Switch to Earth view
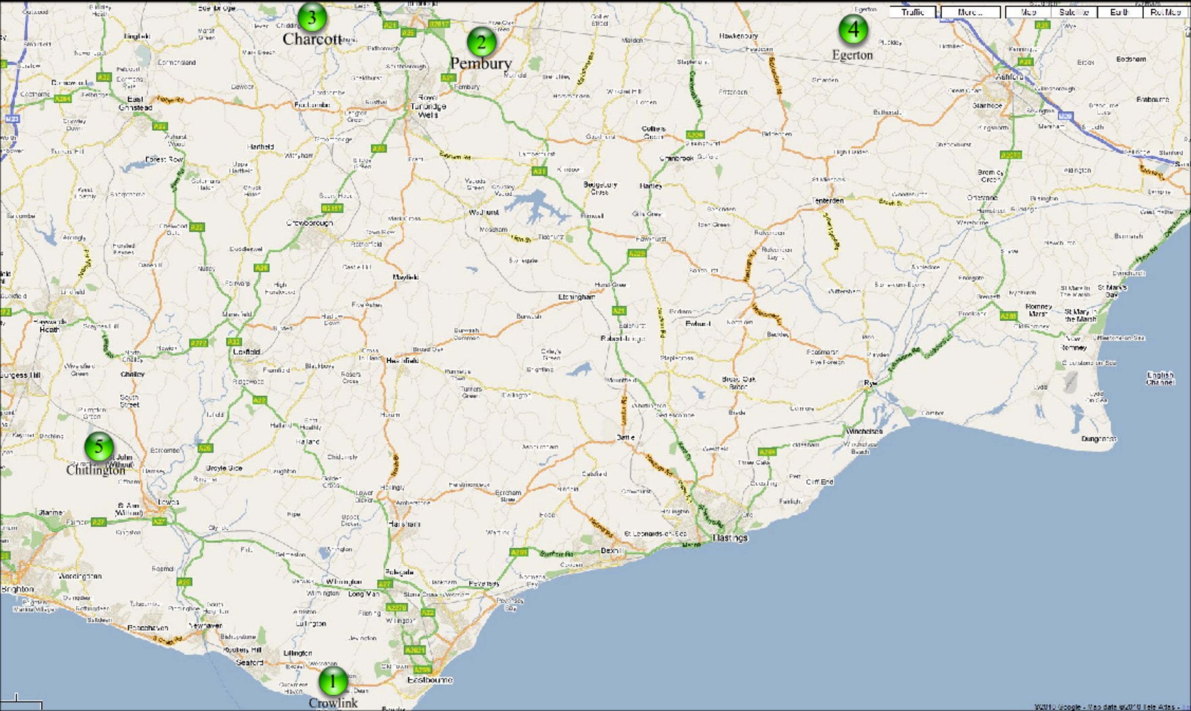The image size is (1191, 711). (1120, 12)
